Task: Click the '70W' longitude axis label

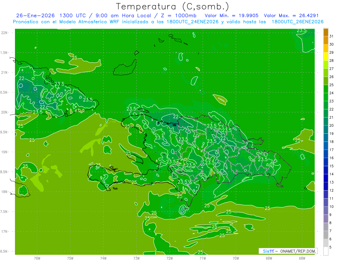Action: click(x=236, y=258)
